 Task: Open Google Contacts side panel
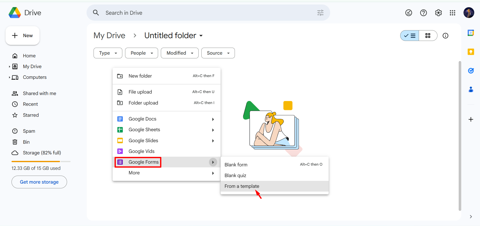point(471,89)
